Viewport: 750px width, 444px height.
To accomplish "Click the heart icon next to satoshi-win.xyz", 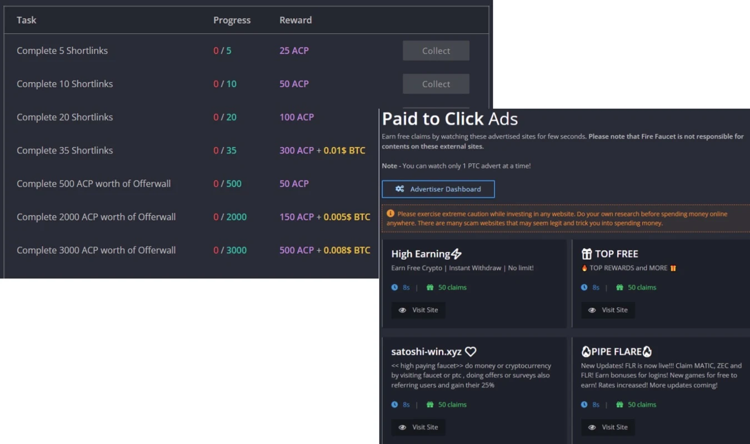I will [x=471, y=352].
